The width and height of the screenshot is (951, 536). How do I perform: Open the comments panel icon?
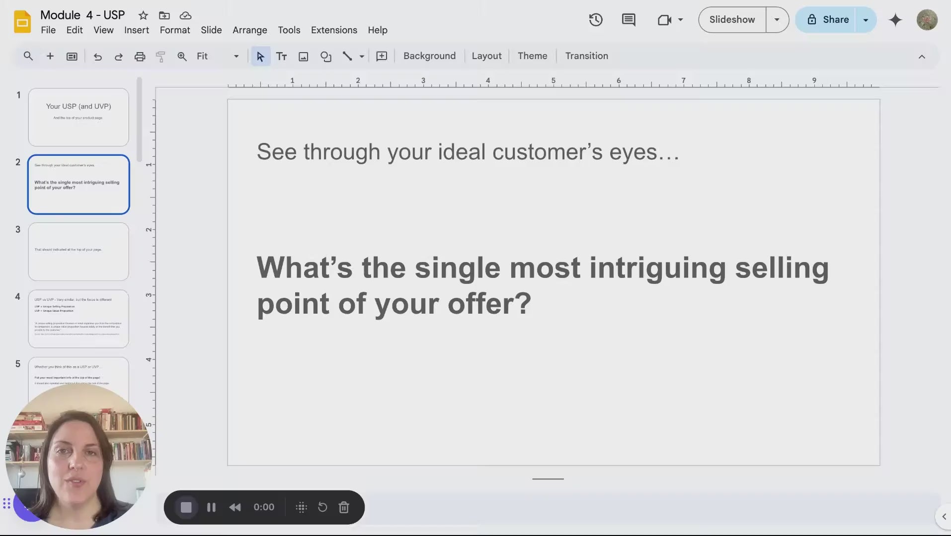628,20
